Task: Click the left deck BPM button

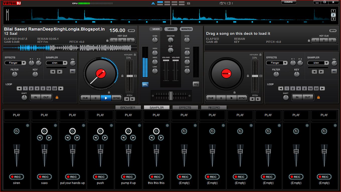Action: tap(131, 31)
